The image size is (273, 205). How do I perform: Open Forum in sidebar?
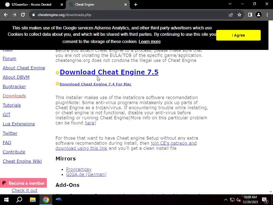point(9,58)
